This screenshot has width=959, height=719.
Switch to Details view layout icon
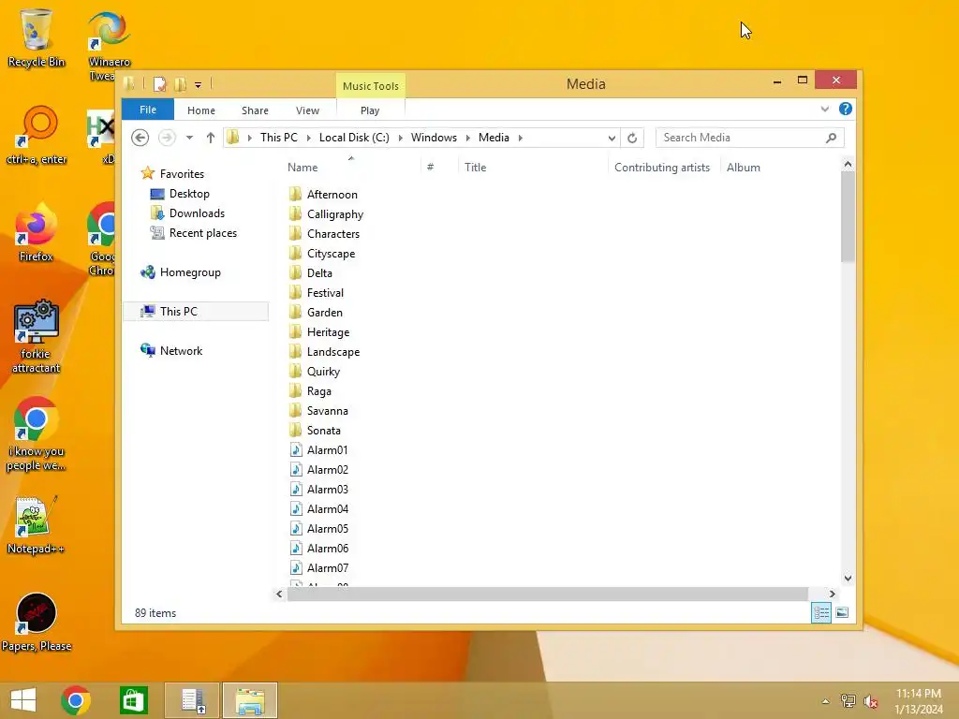(820, 612)
